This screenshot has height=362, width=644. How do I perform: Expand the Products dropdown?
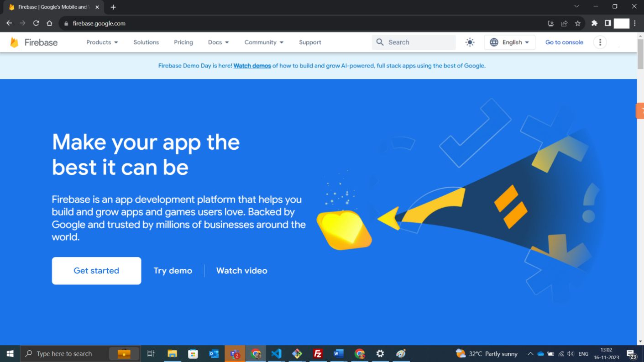point(102,42)
